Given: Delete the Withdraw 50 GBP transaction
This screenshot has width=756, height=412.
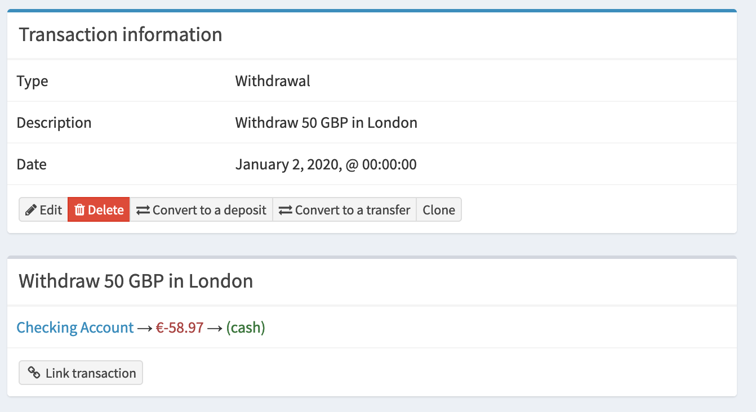Looking at the screenshot, I should [99, 209].
